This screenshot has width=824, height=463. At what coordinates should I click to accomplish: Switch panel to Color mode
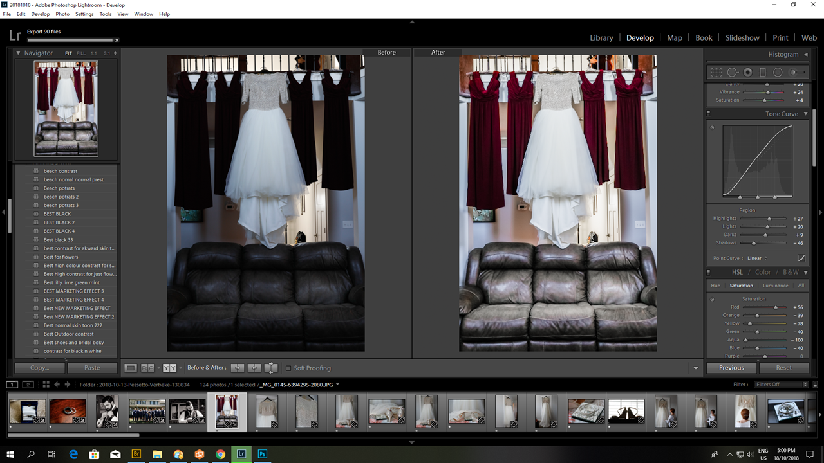(x=763, y=273)
